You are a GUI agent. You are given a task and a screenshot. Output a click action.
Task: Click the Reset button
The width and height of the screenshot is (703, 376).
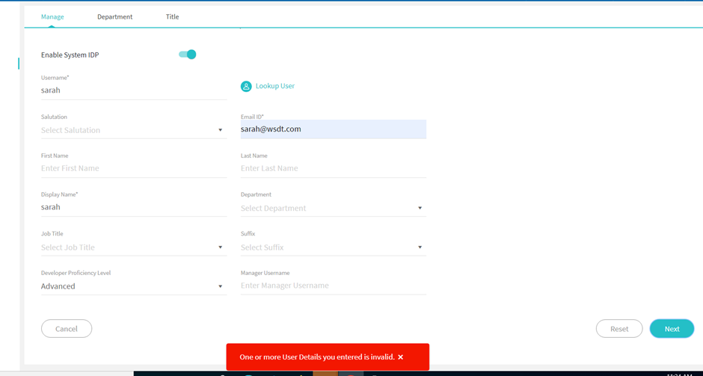[x=618, y=329]
